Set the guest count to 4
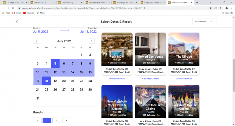 66,120
